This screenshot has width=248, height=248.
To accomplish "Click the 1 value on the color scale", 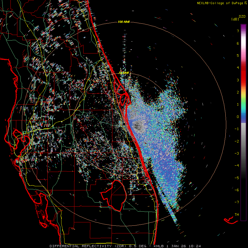I will tap(238, 104).
